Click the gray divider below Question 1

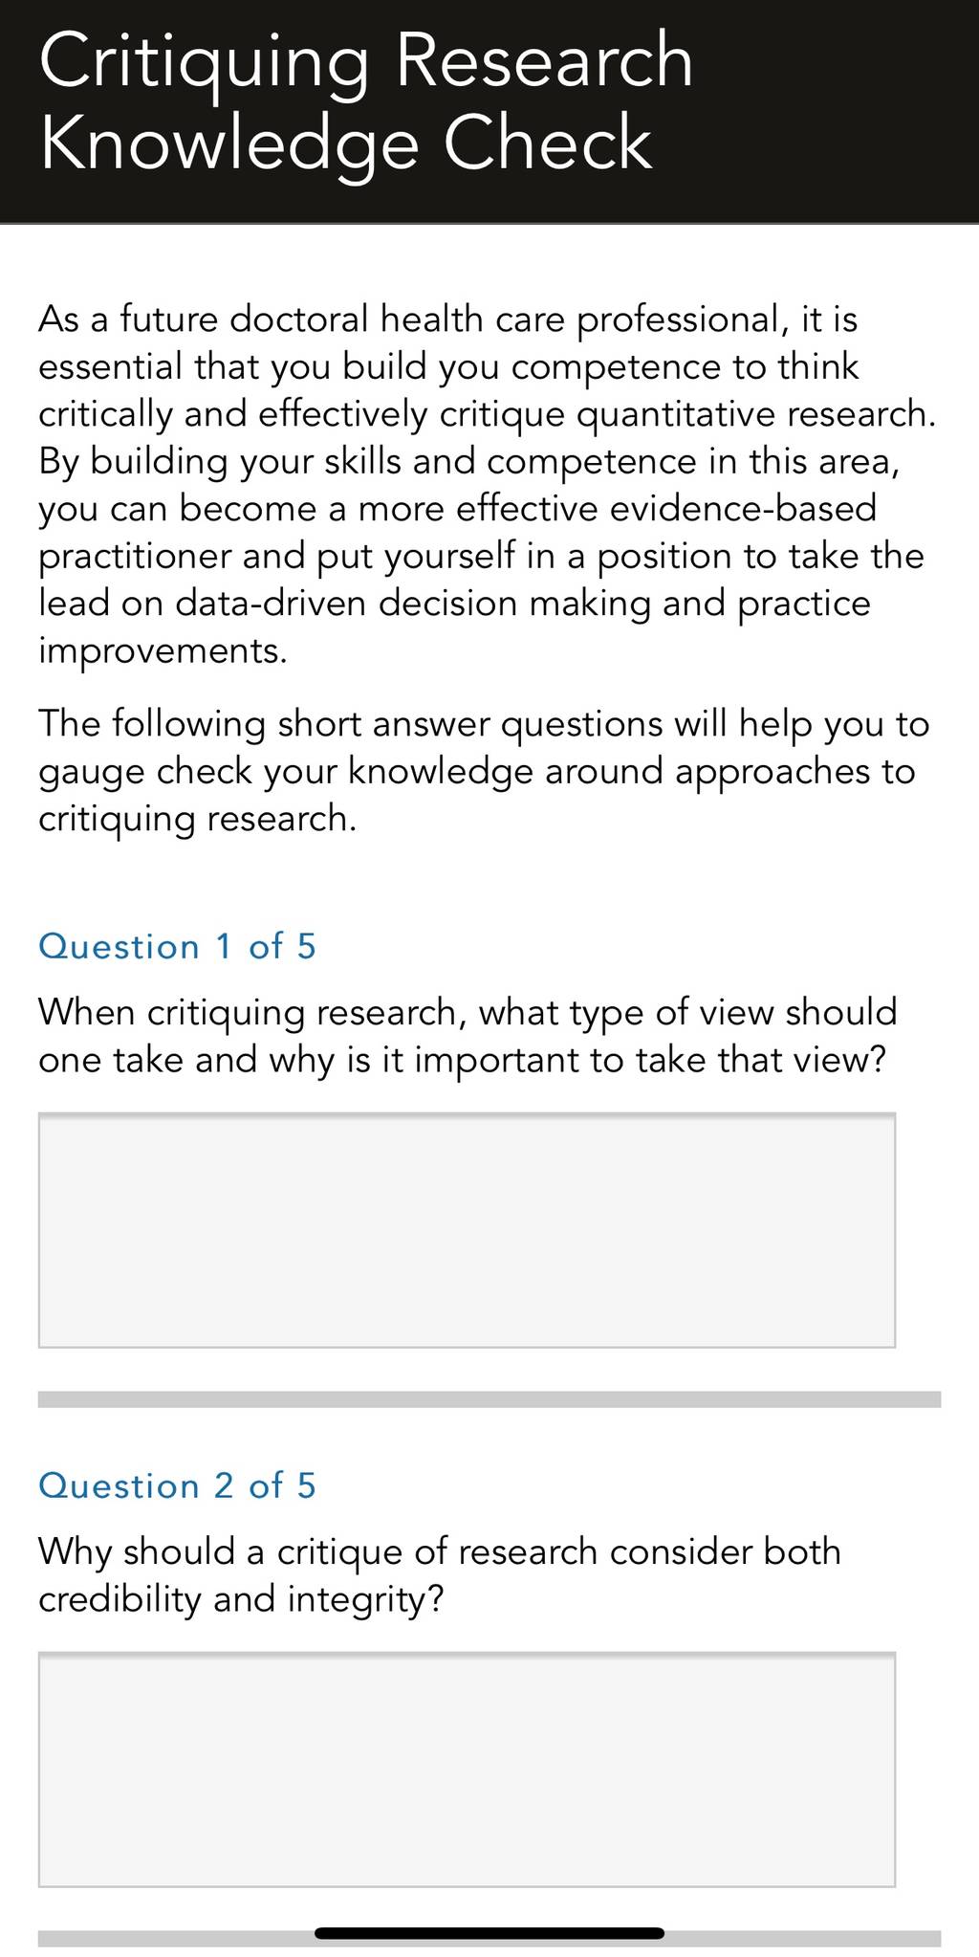point(489,1399)
